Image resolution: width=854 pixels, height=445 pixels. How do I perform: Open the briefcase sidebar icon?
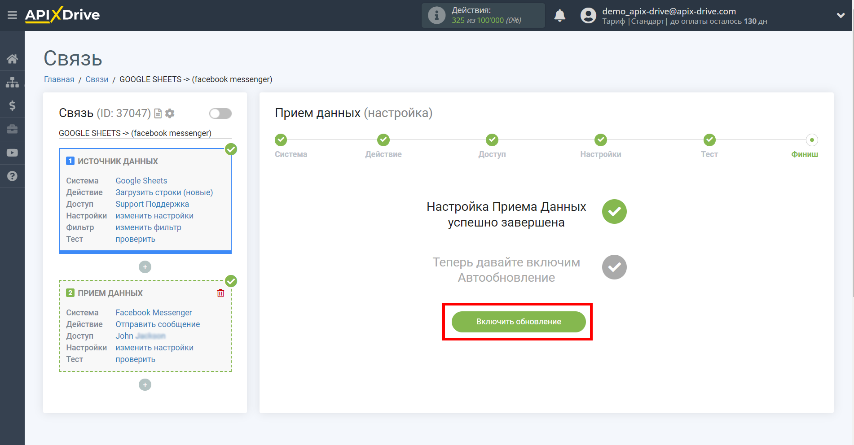point(12,129)
